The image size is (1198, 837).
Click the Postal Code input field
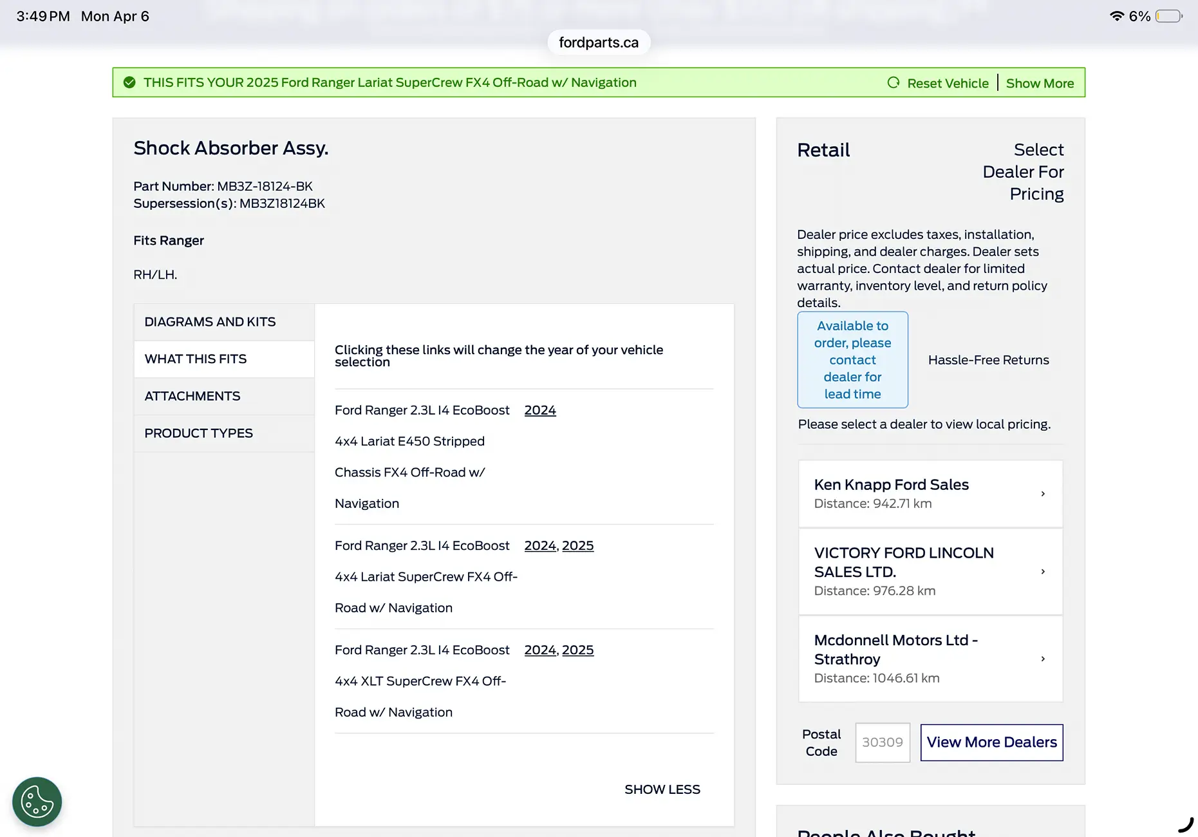coord(883,742)
